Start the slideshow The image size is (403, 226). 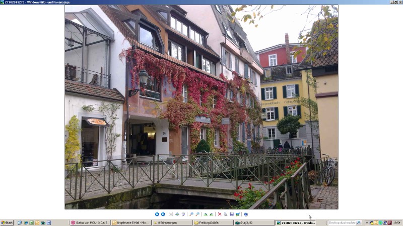click(x=183, y=214)
